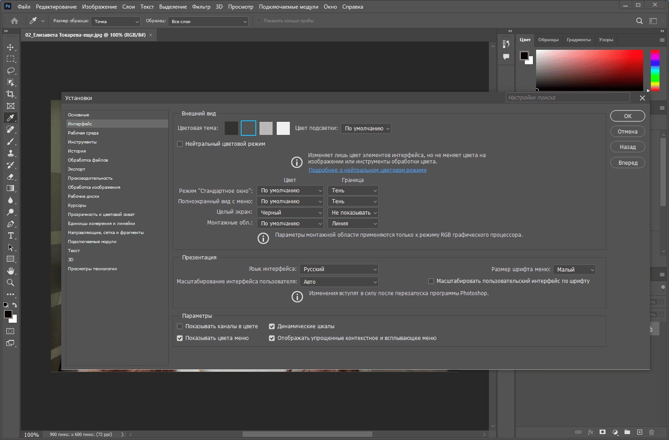Swap foreground and background colors icon
This screenshot has height=440, width=669.
point(15,305)
